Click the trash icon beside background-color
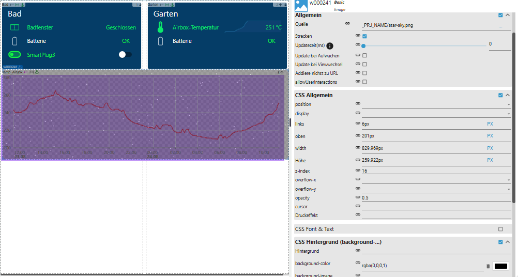Image resolution: width=518 pixels, height=277 pixels. coord(487,266)
